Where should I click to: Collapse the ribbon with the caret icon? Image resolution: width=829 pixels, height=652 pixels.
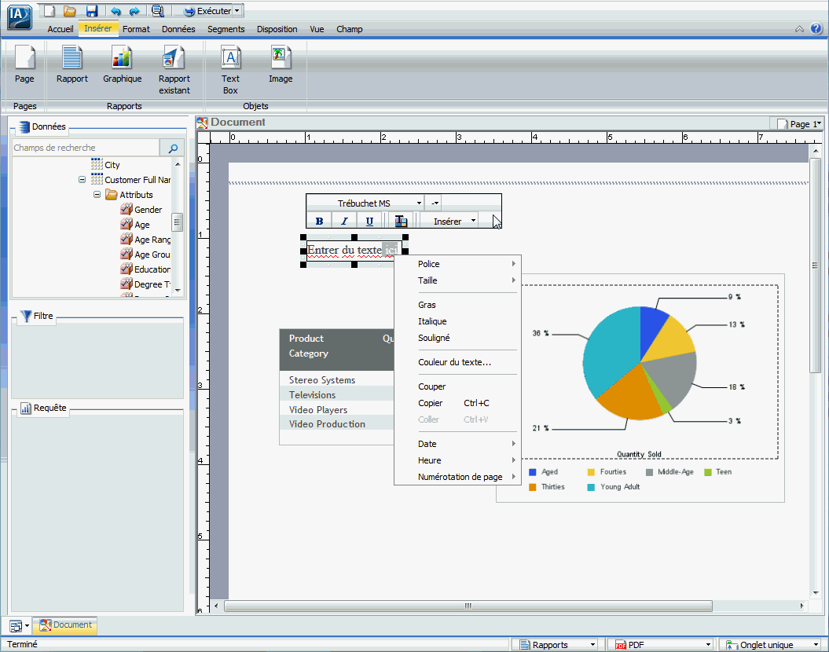pos(799,29)
